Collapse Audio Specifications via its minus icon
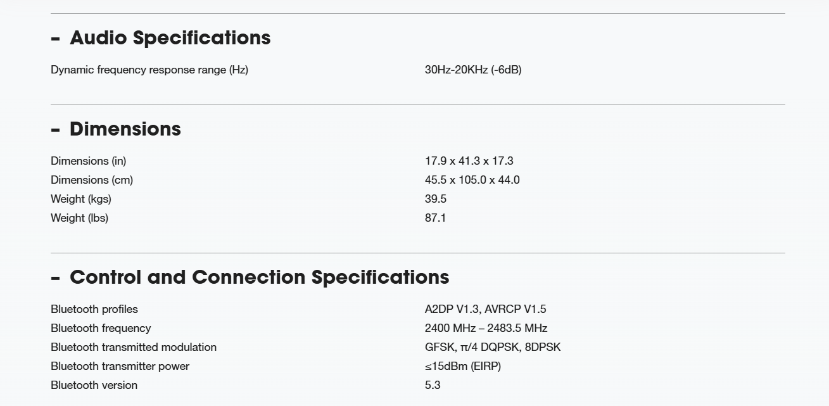The width and height of the screenshot is (829, 406). pos(55,39)
